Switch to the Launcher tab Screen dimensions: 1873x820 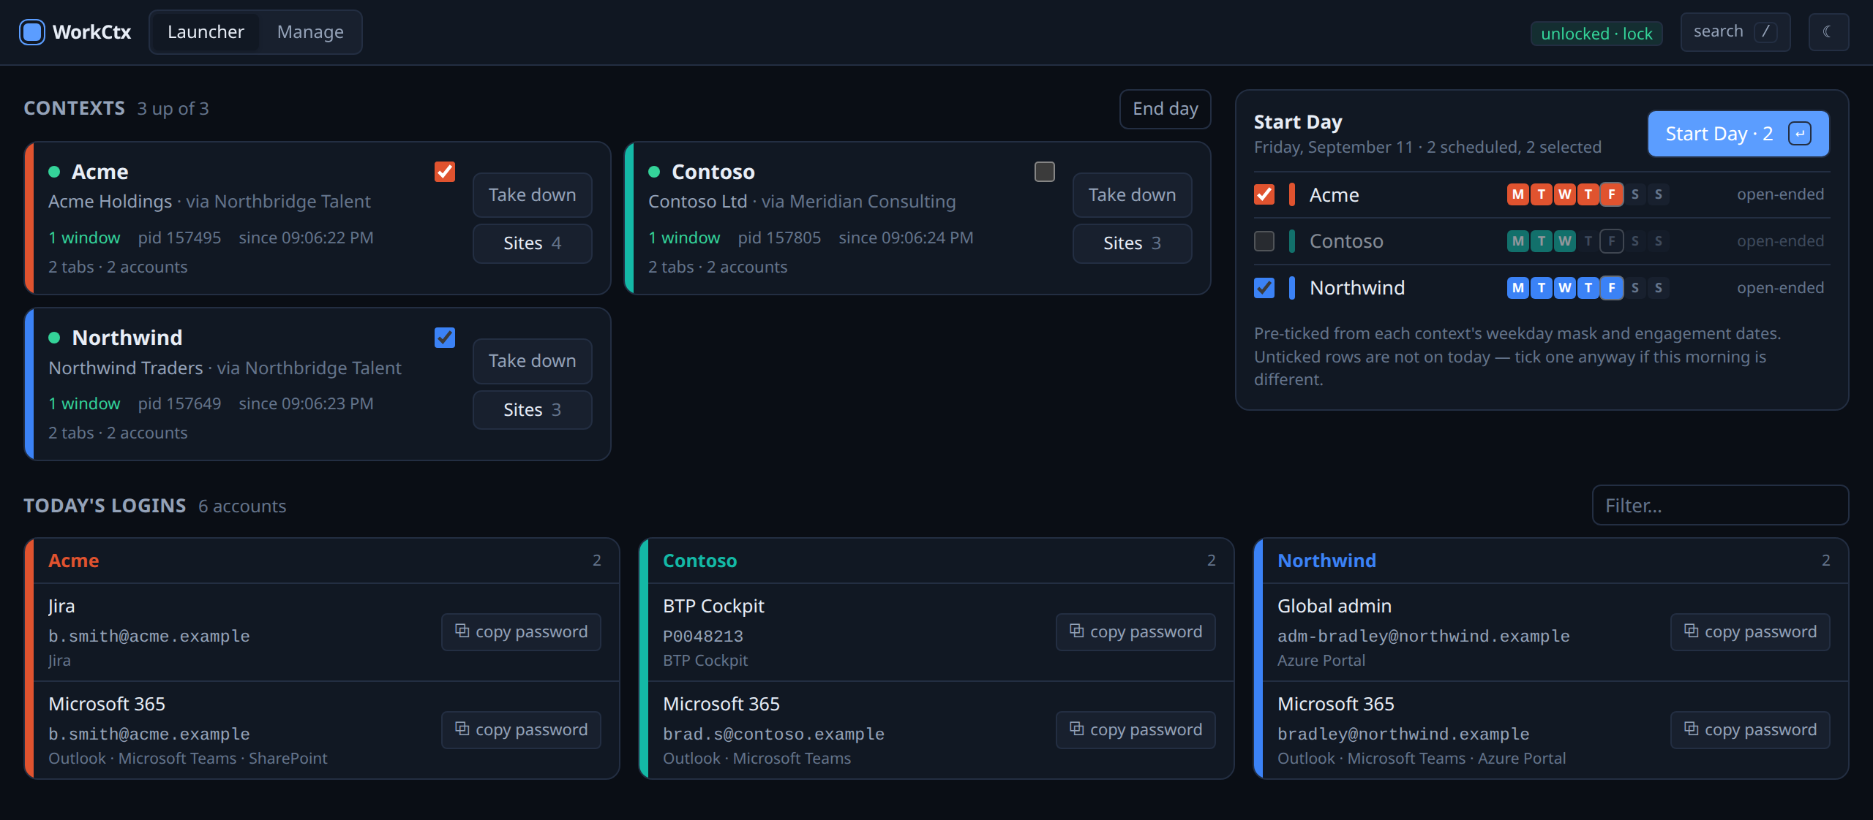(x=206, y=32)
